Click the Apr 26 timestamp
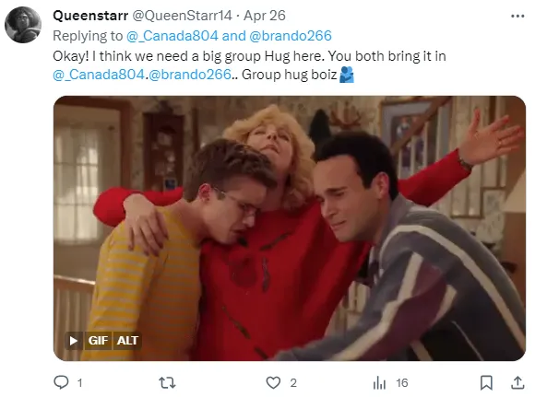The image size is (535, 397). [x=265, y=16]
